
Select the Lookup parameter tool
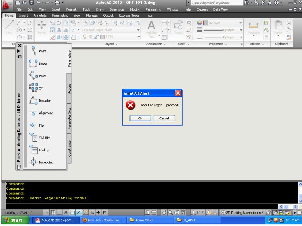pos(39,150)
